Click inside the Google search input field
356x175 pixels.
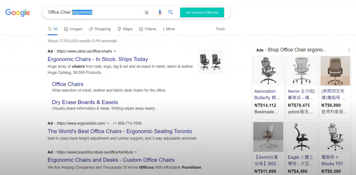coord(104,12)
